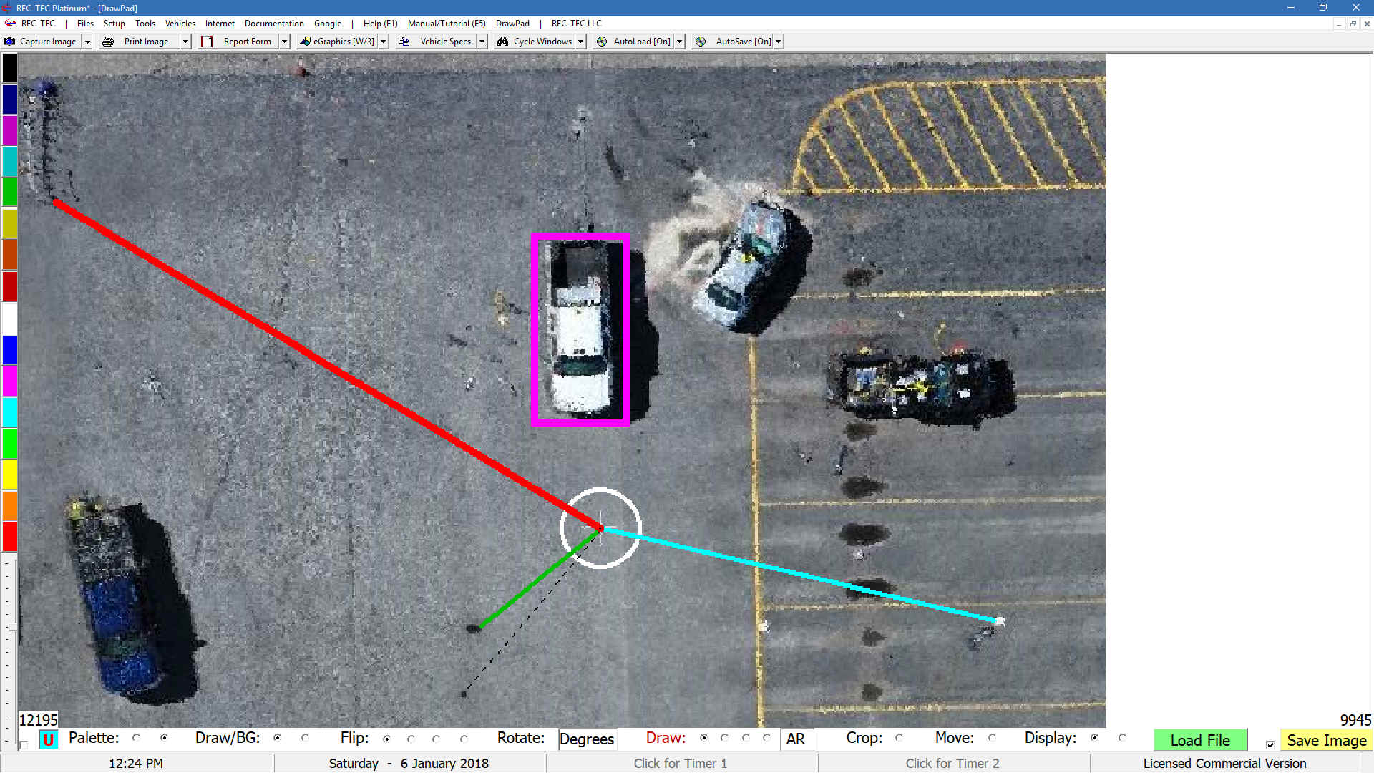Open the Print Image dropdown arrow
Viewport: 1374px width, 773px height.
[x=185, y=42]
